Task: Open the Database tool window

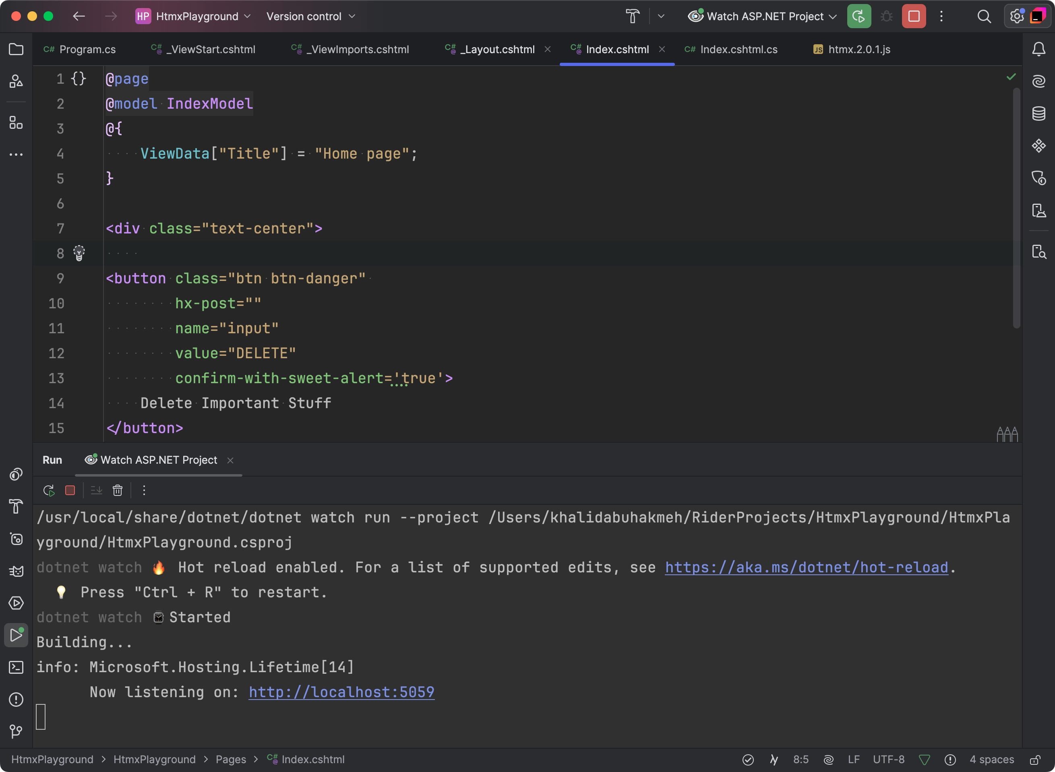Action: tap(1038, 114)
